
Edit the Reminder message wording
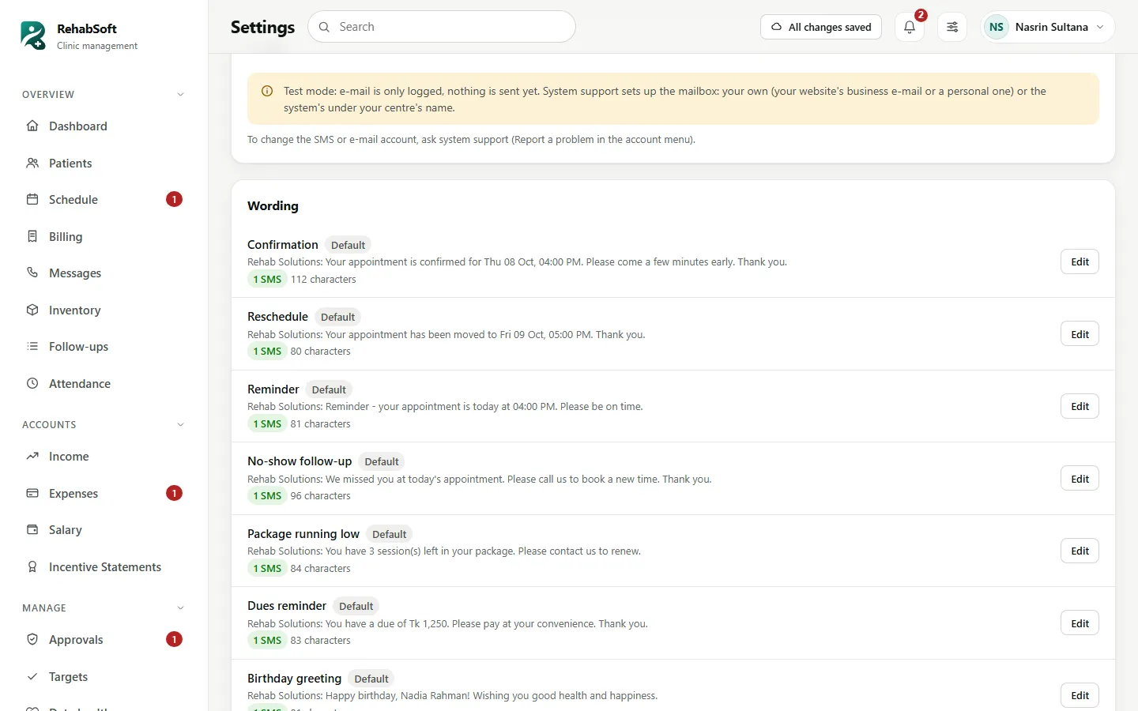pos(1080,406)
